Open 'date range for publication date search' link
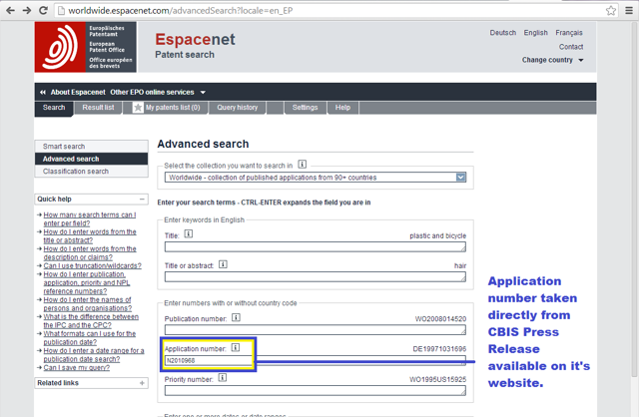This screenshot has width=639, height=417. tap(94, 355)
